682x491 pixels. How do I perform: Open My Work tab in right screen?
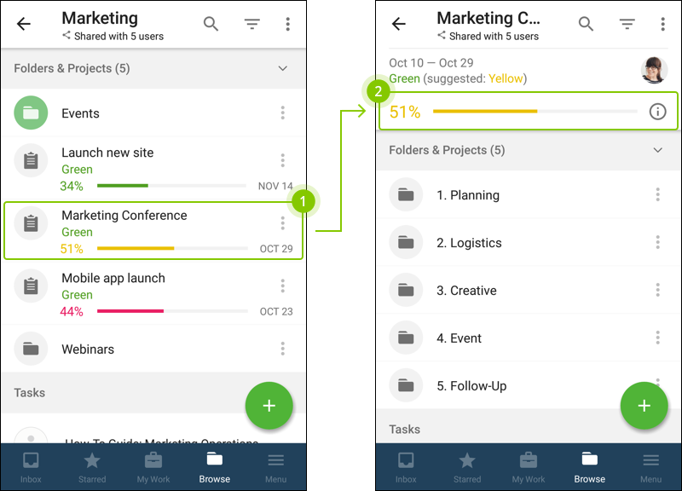pos(528,467)
